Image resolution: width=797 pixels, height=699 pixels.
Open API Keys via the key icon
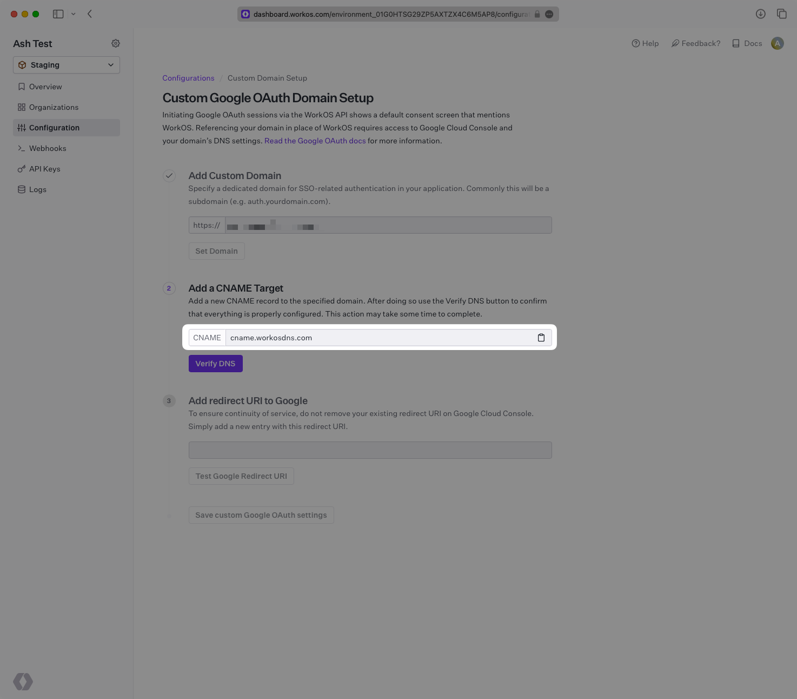coord(22,168)
